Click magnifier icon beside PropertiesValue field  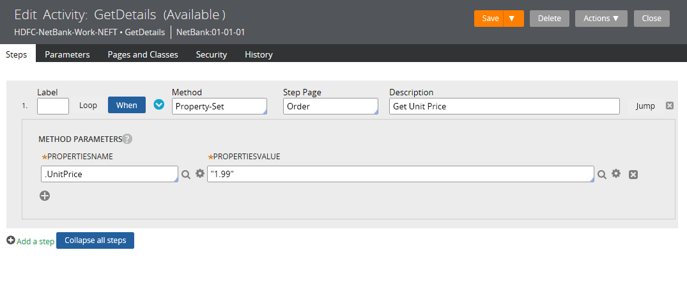[602, 174]
